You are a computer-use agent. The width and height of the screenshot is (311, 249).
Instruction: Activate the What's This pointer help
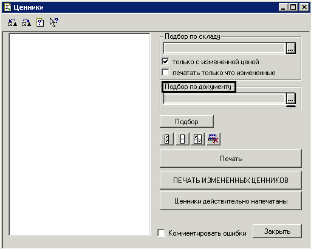tap(54, 22)
